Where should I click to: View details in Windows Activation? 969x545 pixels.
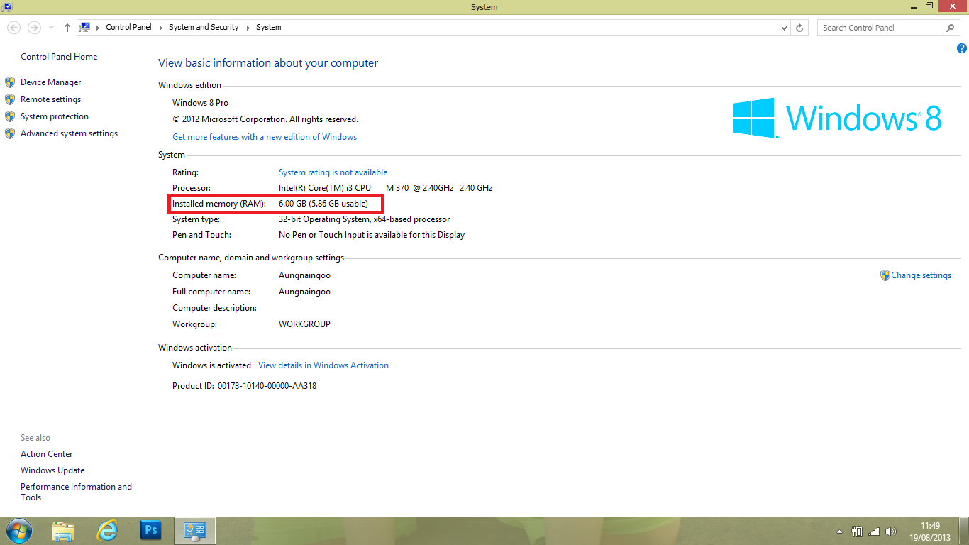tap(323, 365)
